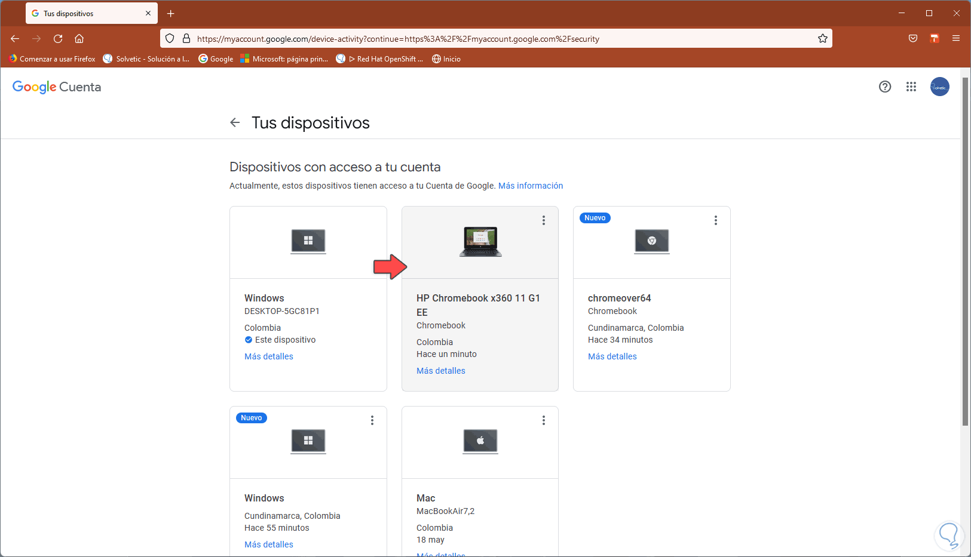Click the DESKTOP-5GC81P1 text

coord(282,311)
